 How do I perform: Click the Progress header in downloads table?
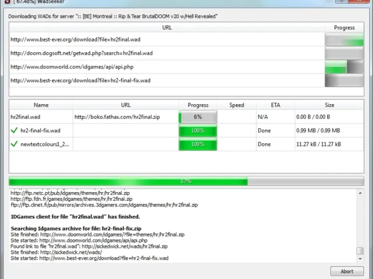click(198, 105)
